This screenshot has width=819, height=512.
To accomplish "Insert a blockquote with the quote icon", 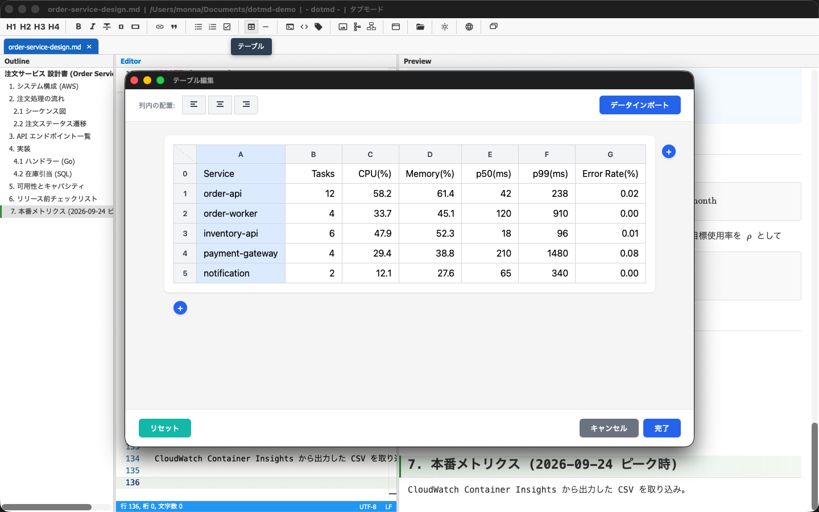I will [174, 27].
